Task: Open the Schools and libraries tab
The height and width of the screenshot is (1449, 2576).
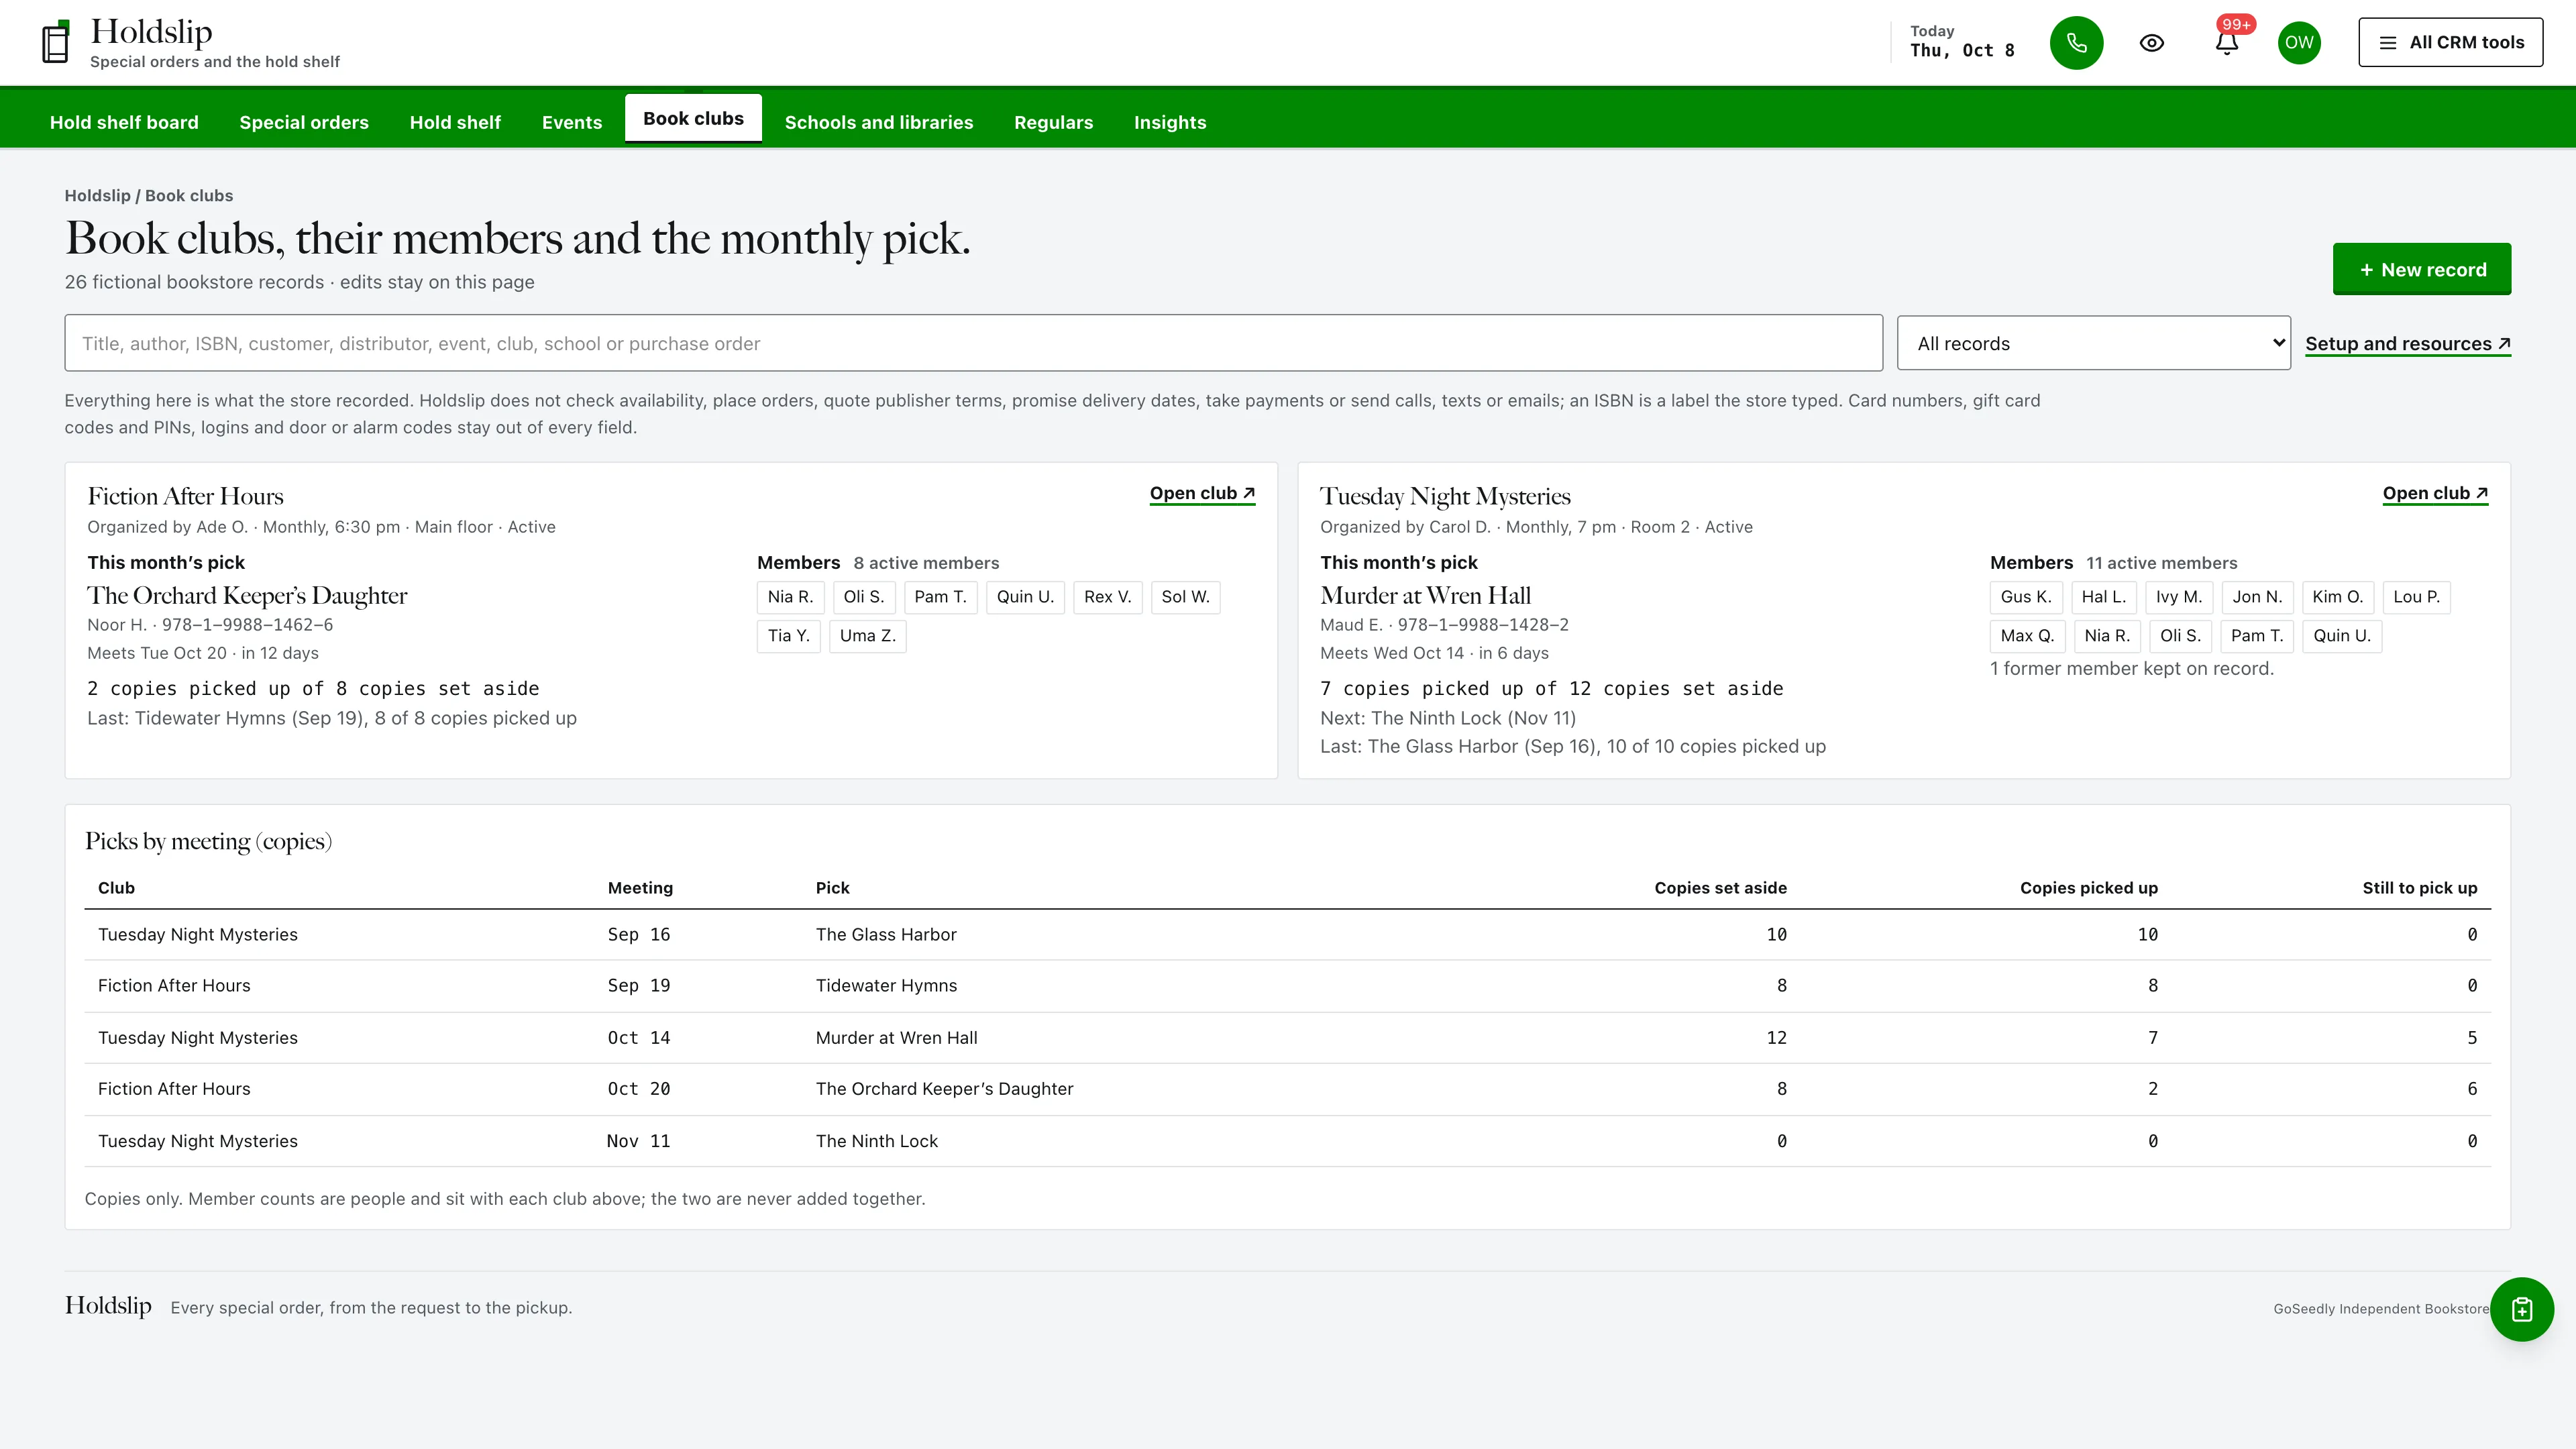Action: pos(878,122)
